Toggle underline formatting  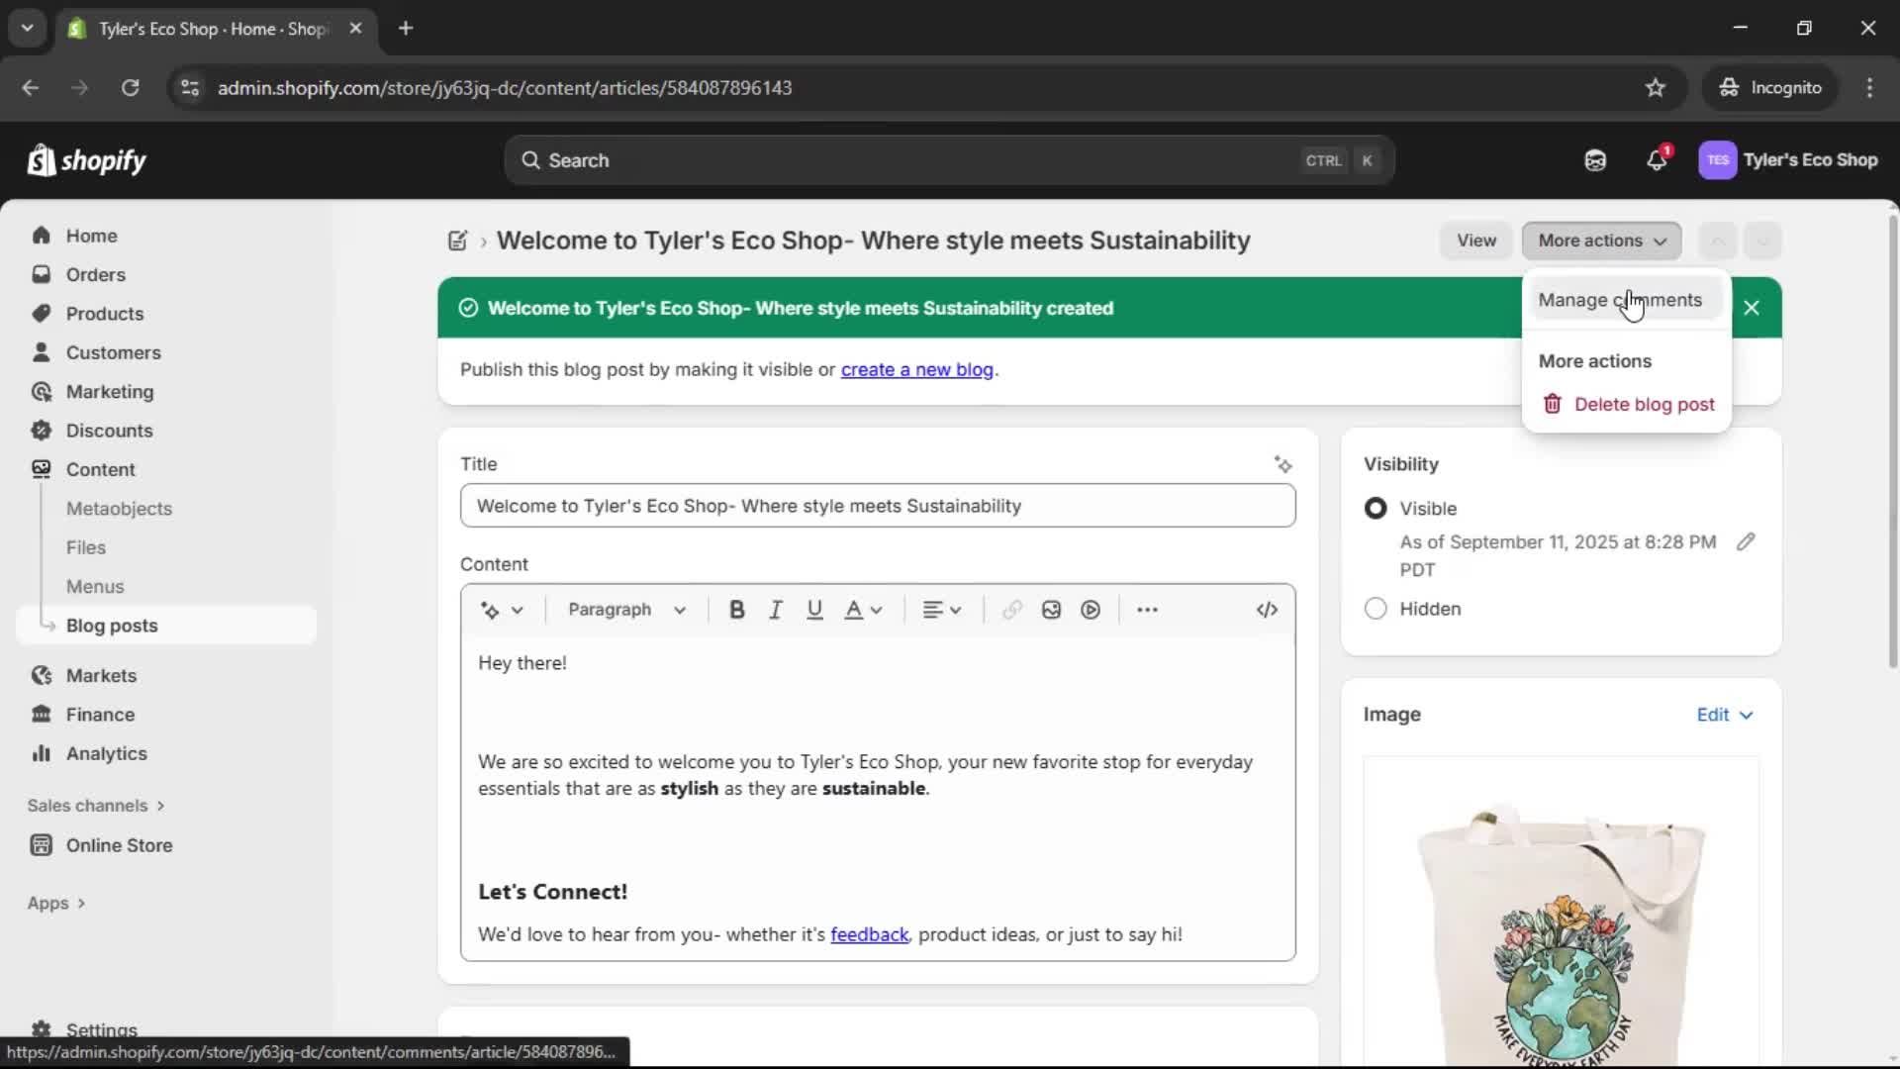pyautogui.click(x=814, y=610)
